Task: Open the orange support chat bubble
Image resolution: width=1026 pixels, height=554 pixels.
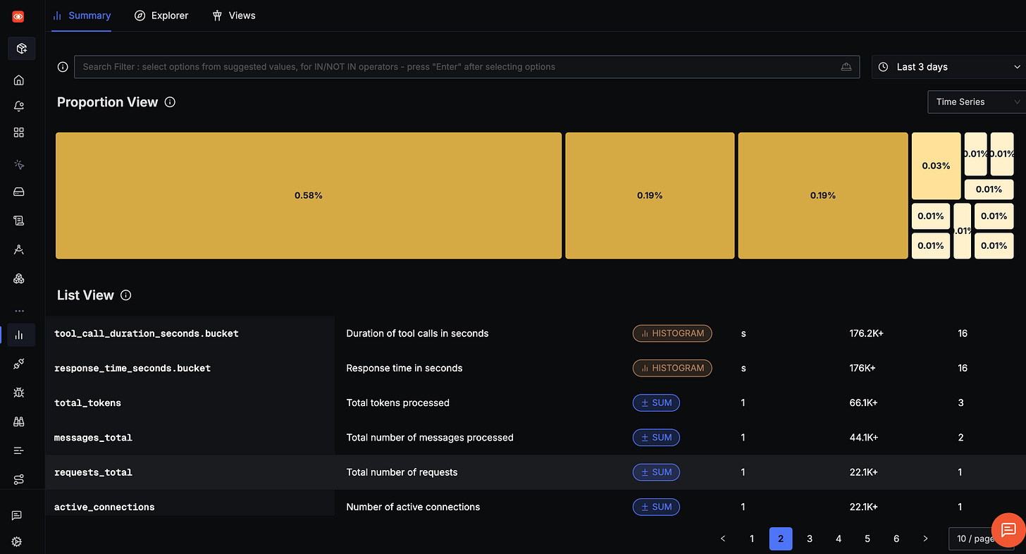Action: click(1007, 530)
